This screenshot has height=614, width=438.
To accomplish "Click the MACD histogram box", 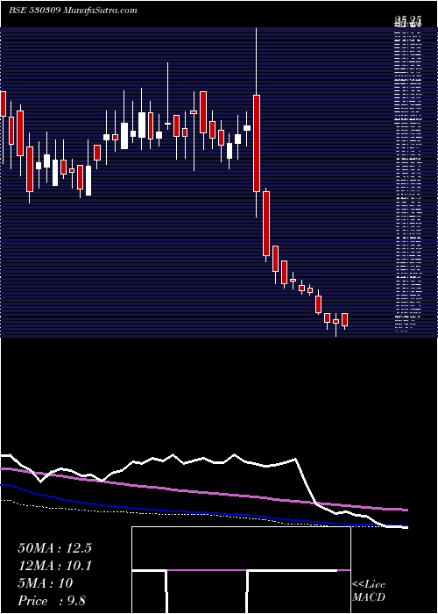I will [x=241, y=570].
